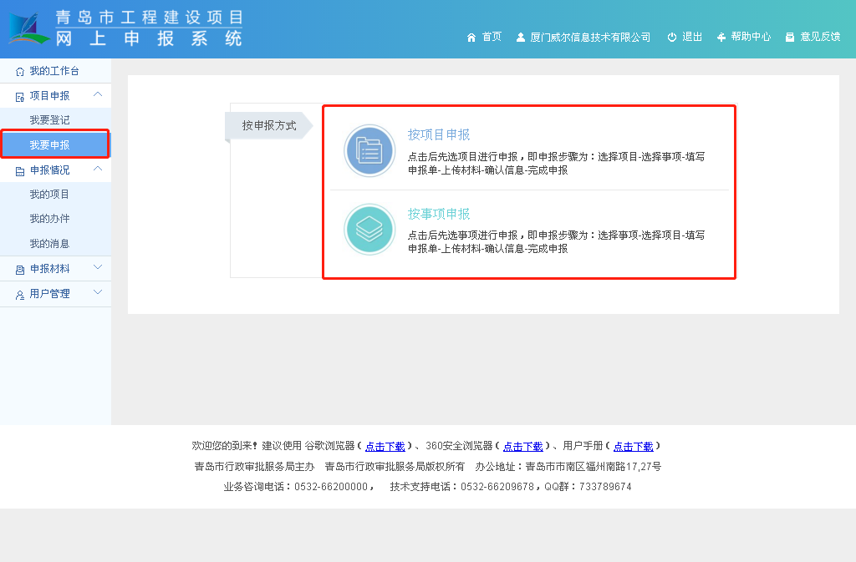This screenshot has width=856, height=562.
Task: Expand the 用户管理 sidebar section
Action: point(98,293)
